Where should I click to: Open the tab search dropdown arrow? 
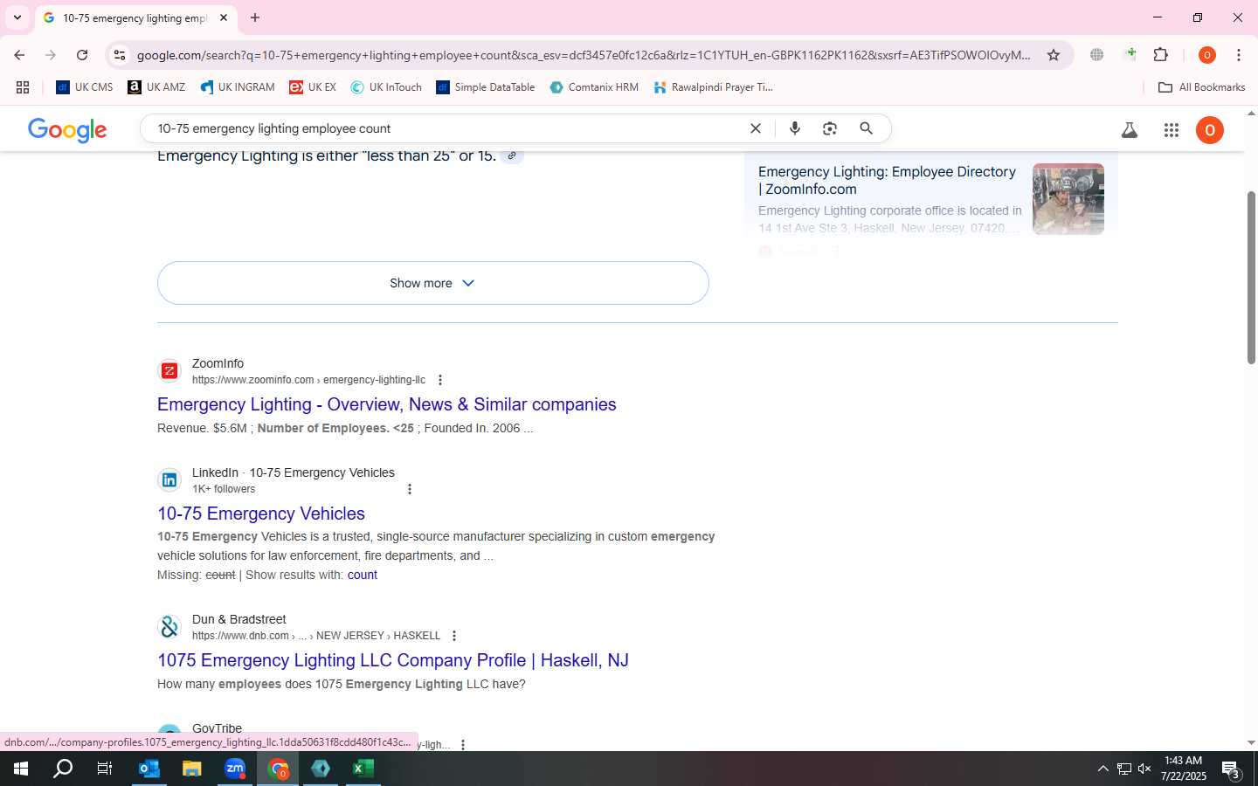tap(17, 17)
